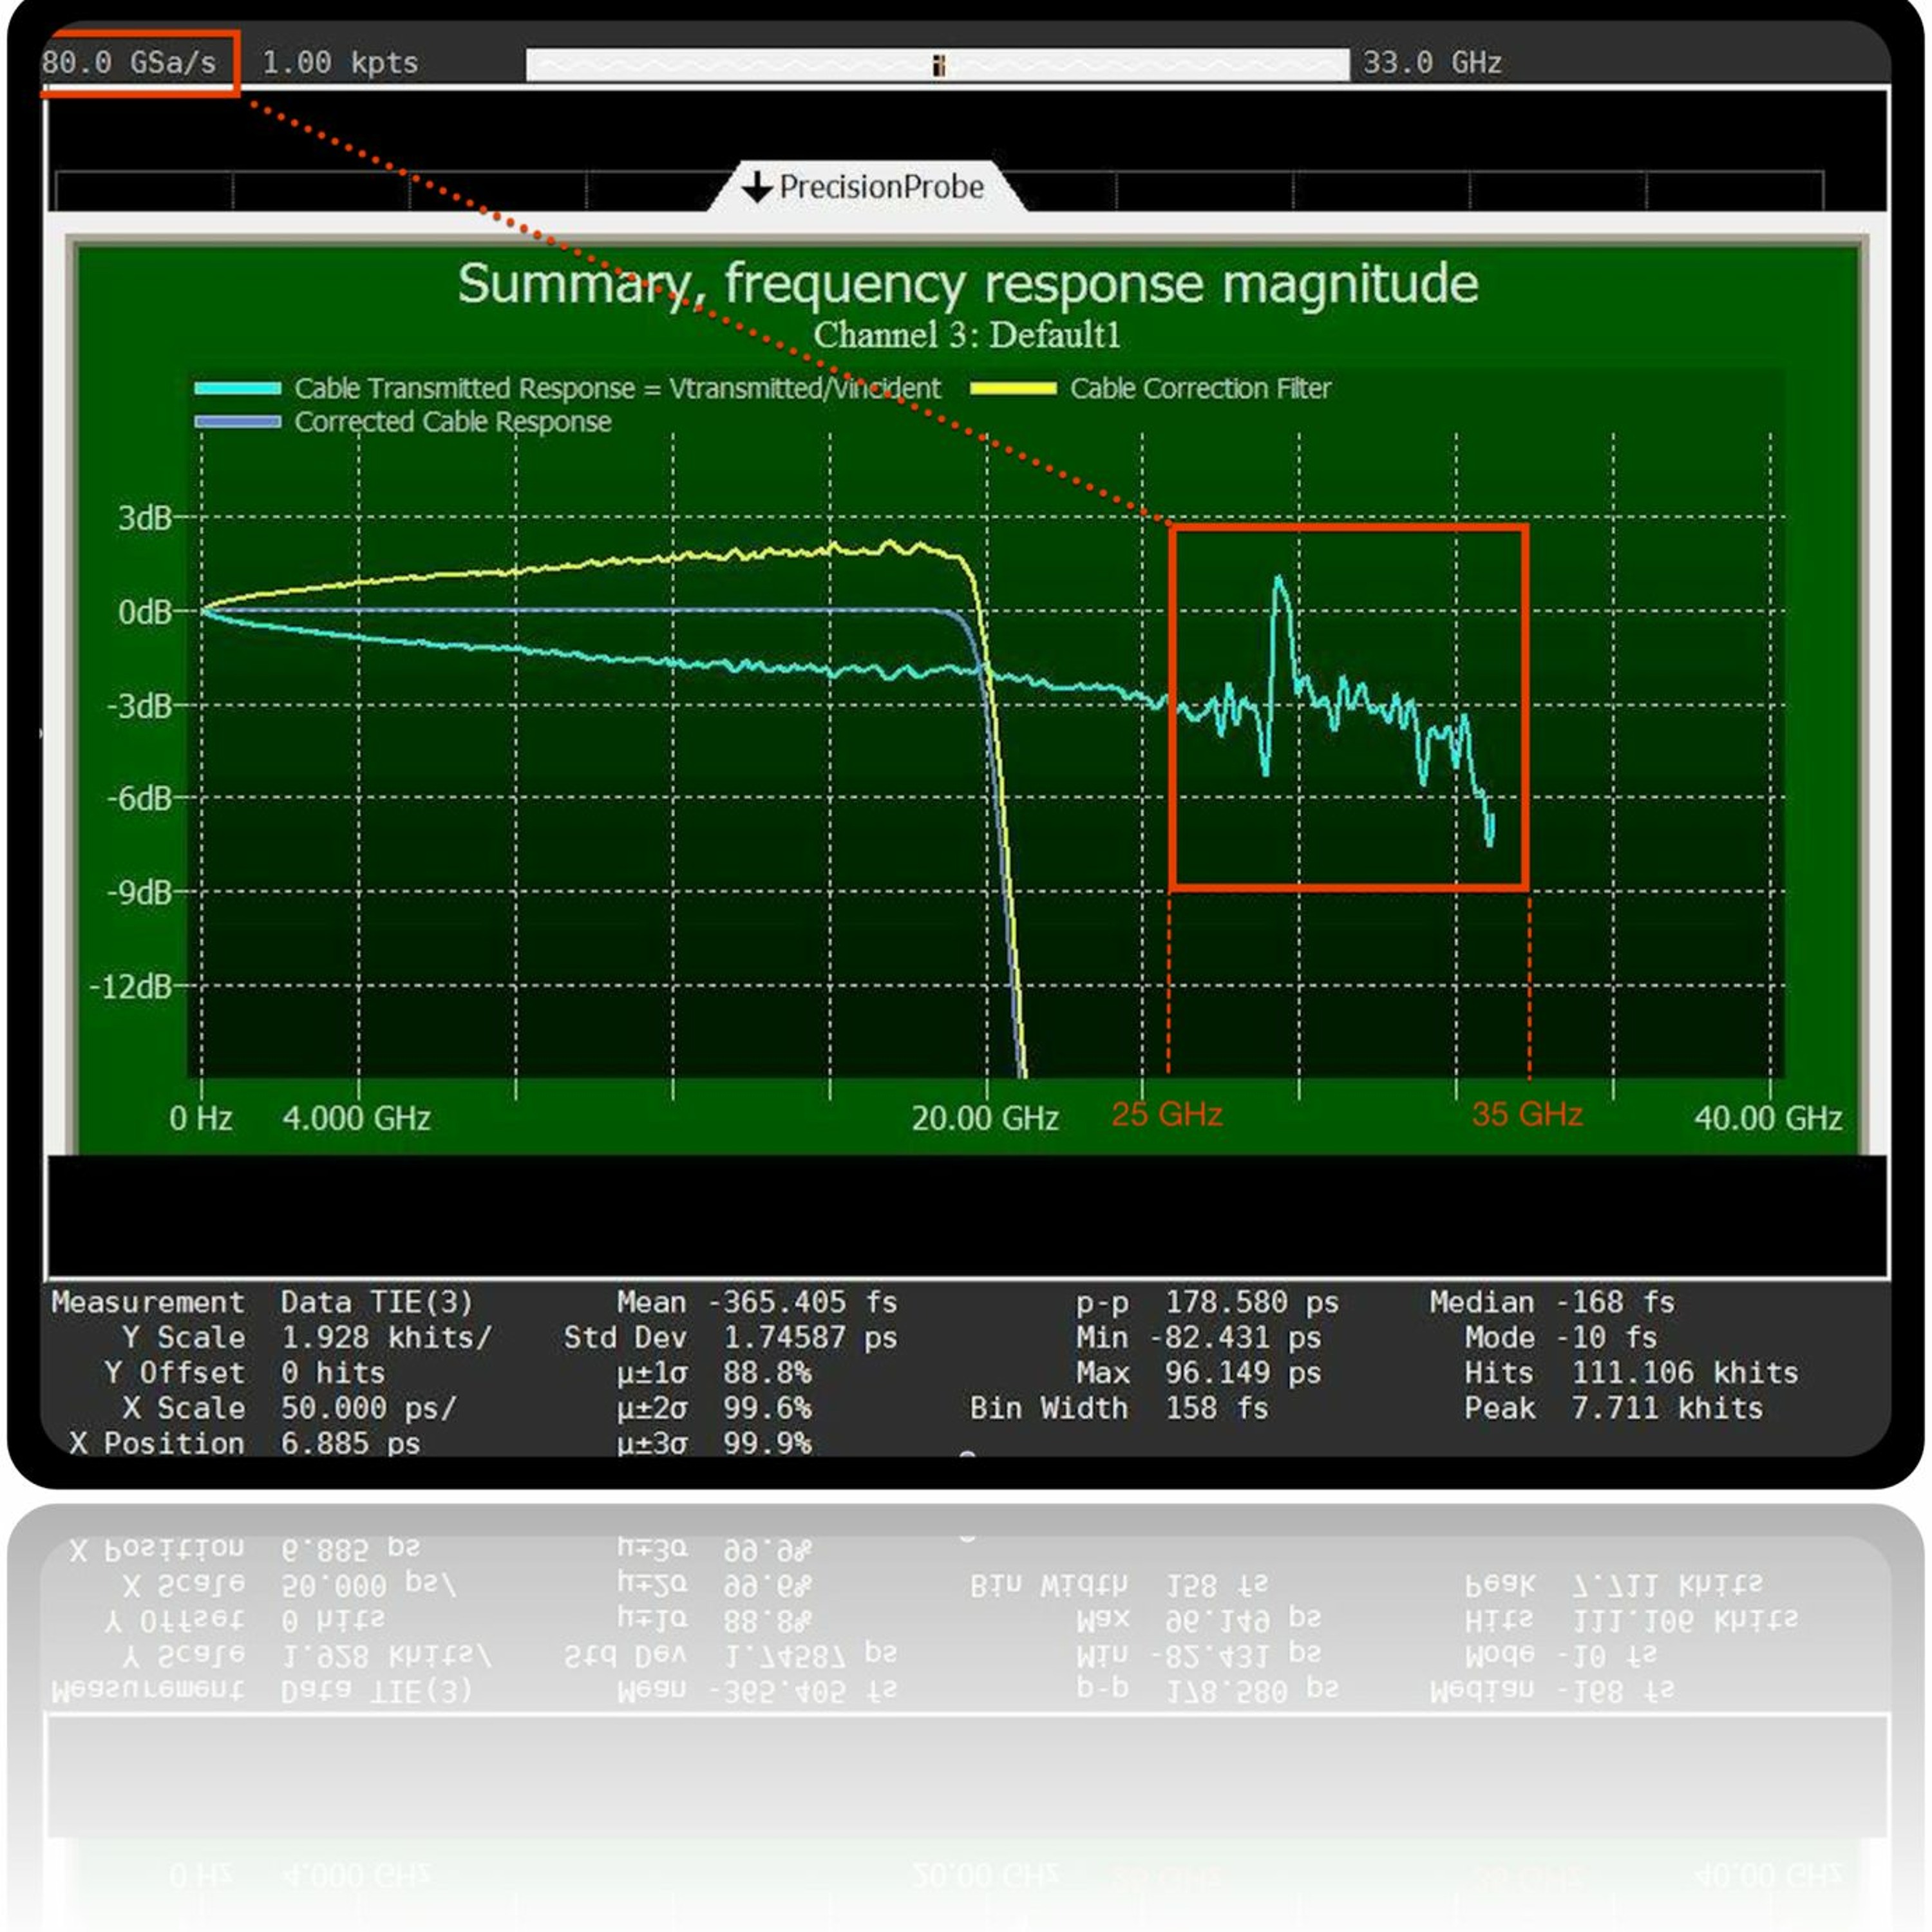Click the Y Scale value '1.928 khits/'

click(386, 1337)
